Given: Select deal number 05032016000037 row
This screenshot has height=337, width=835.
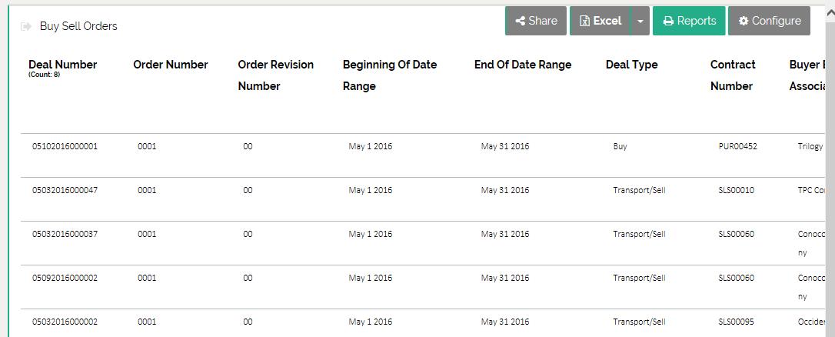Looking at the screenshot, I should coord(65,234).
